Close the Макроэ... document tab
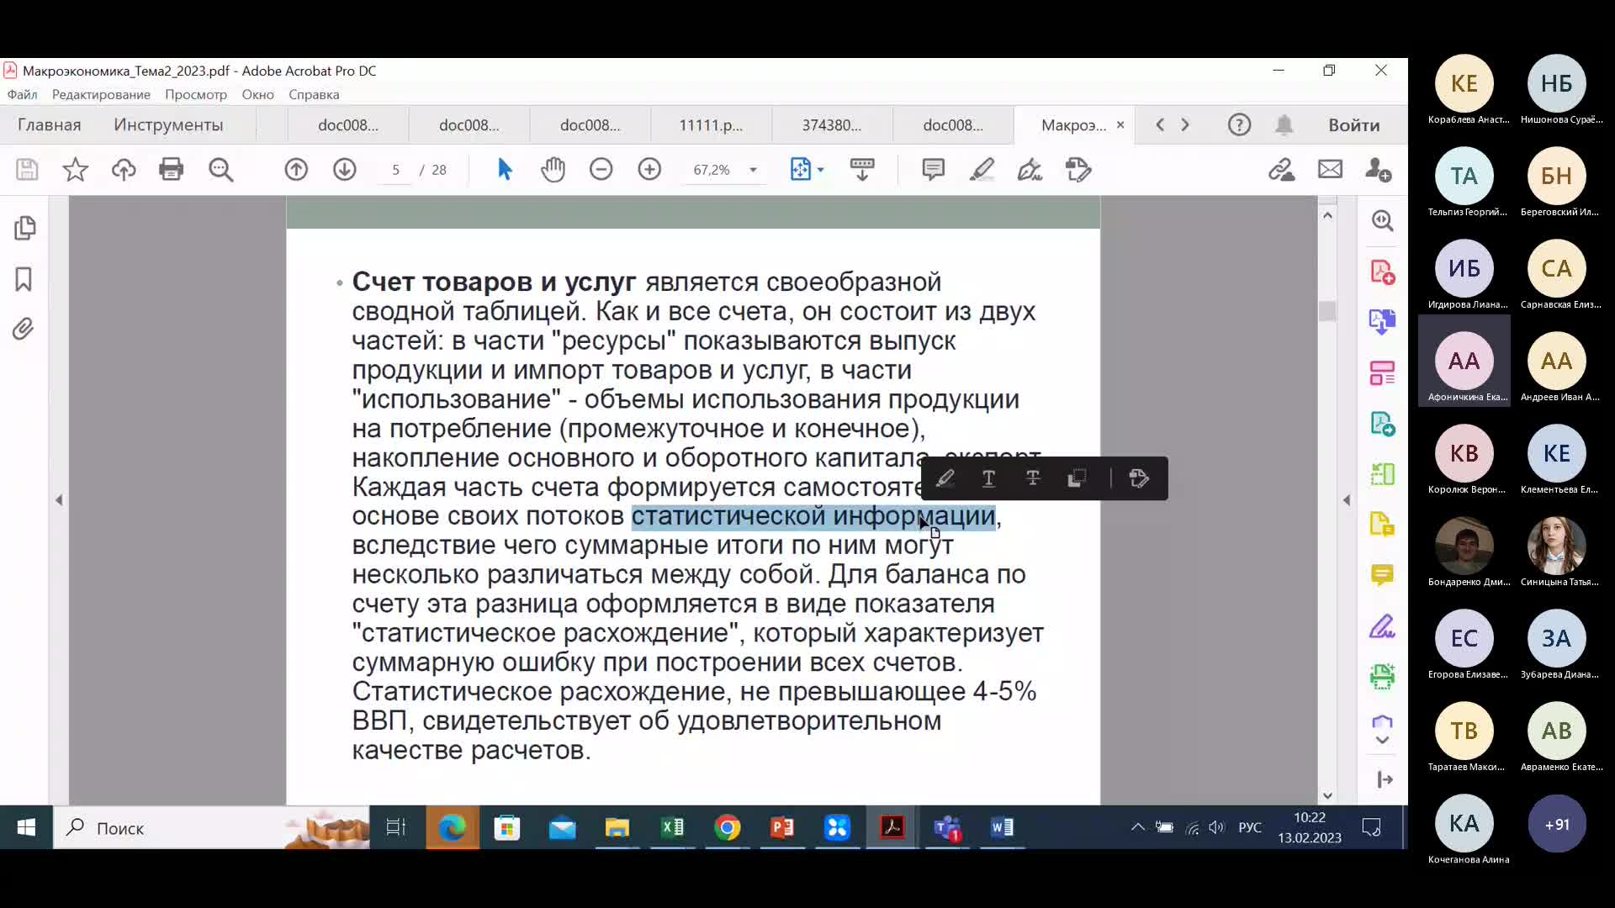Image resolution: width=1615 pixels, height=908 pixels. [x=1120, y=124]
